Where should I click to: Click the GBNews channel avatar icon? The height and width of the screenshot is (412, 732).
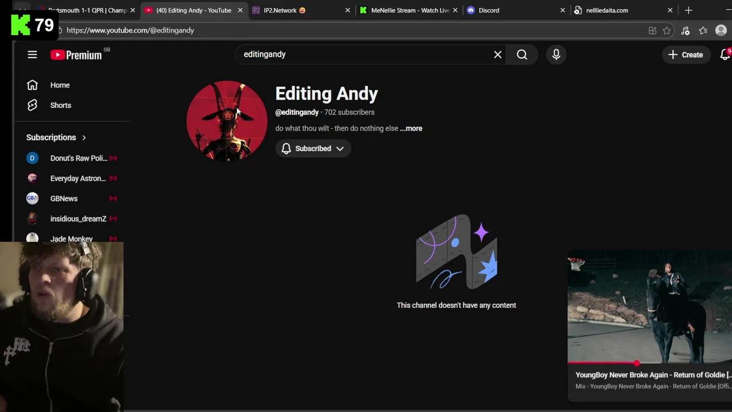[32, 199]
